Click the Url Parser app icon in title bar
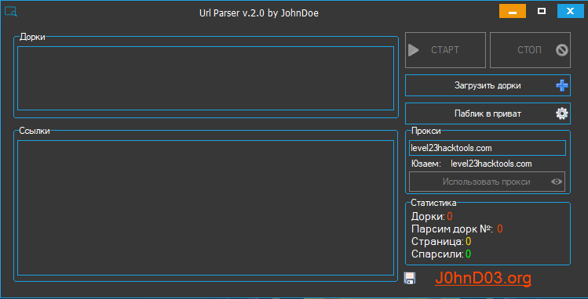 (x=11, y=12)
